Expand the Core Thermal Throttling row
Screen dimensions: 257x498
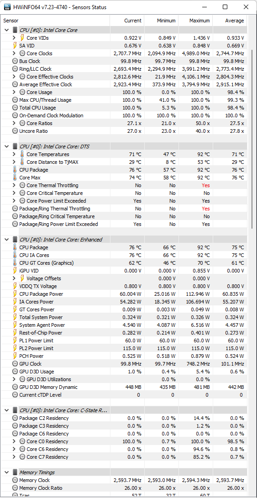point(14,185)
